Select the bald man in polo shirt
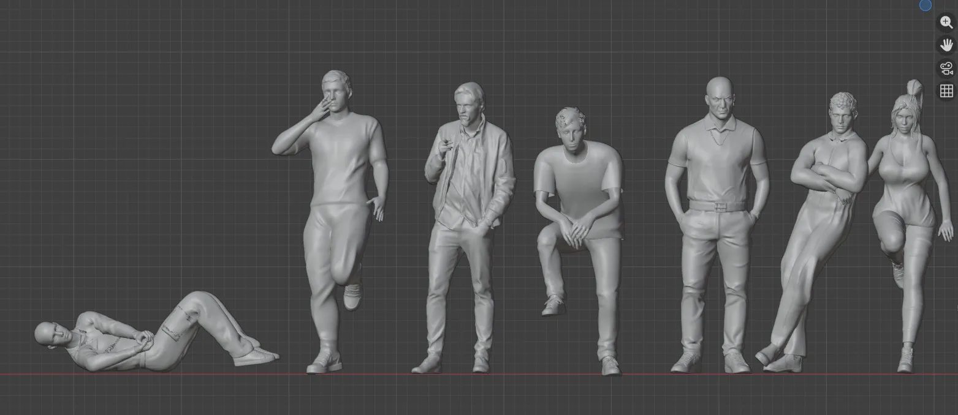Screen dimensions: 958x415 pyautogui.click(x=716, y=223)
